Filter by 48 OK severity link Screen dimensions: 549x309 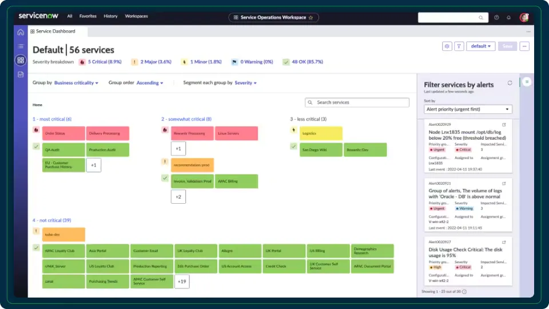[x=308, y=62]
